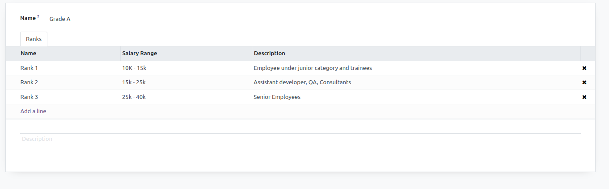Delete the Rank 1 row

[584, 68]
